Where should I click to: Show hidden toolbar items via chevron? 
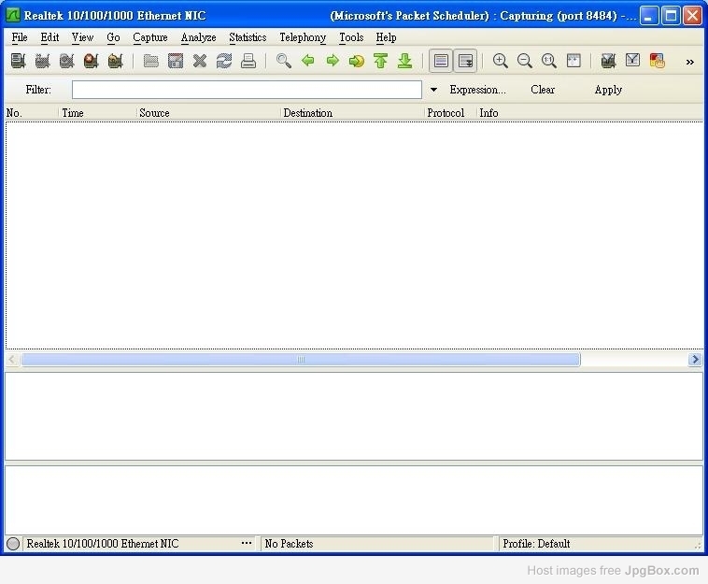690,62
